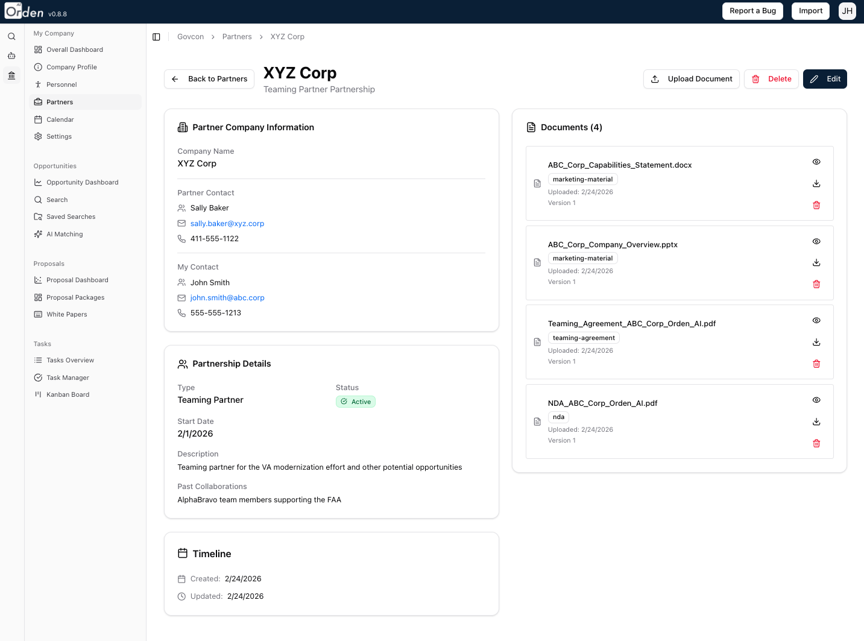Open Saved Searches from the sidebar
The height and width of the screenshot is (641, 864).
coord(71,216)
